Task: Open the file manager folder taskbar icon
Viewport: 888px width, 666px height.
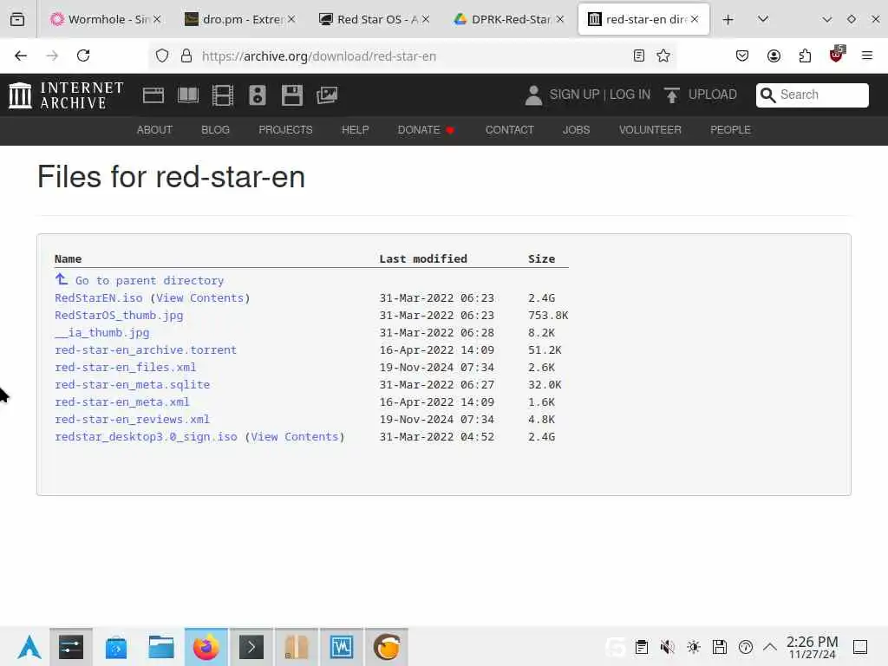Action: click(x=160, y=647)
